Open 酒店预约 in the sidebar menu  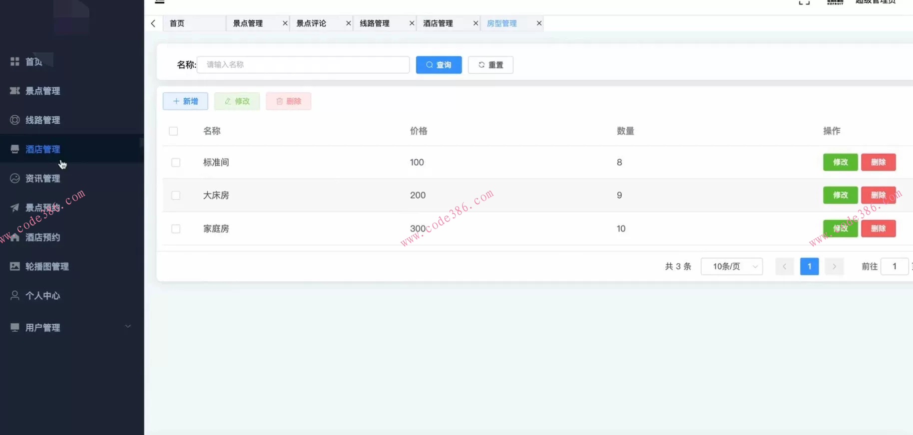point(42,237)
